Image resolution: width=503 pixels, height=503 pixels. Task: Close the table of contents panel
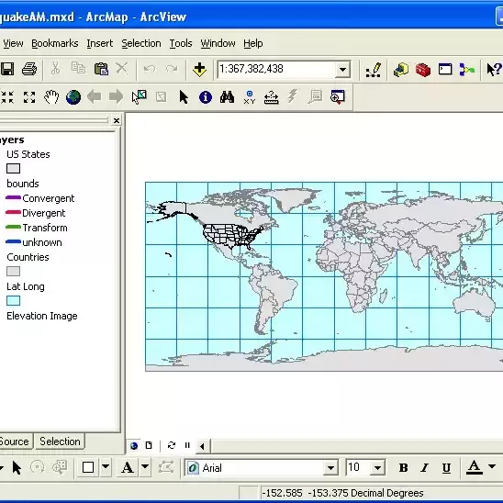117,120
